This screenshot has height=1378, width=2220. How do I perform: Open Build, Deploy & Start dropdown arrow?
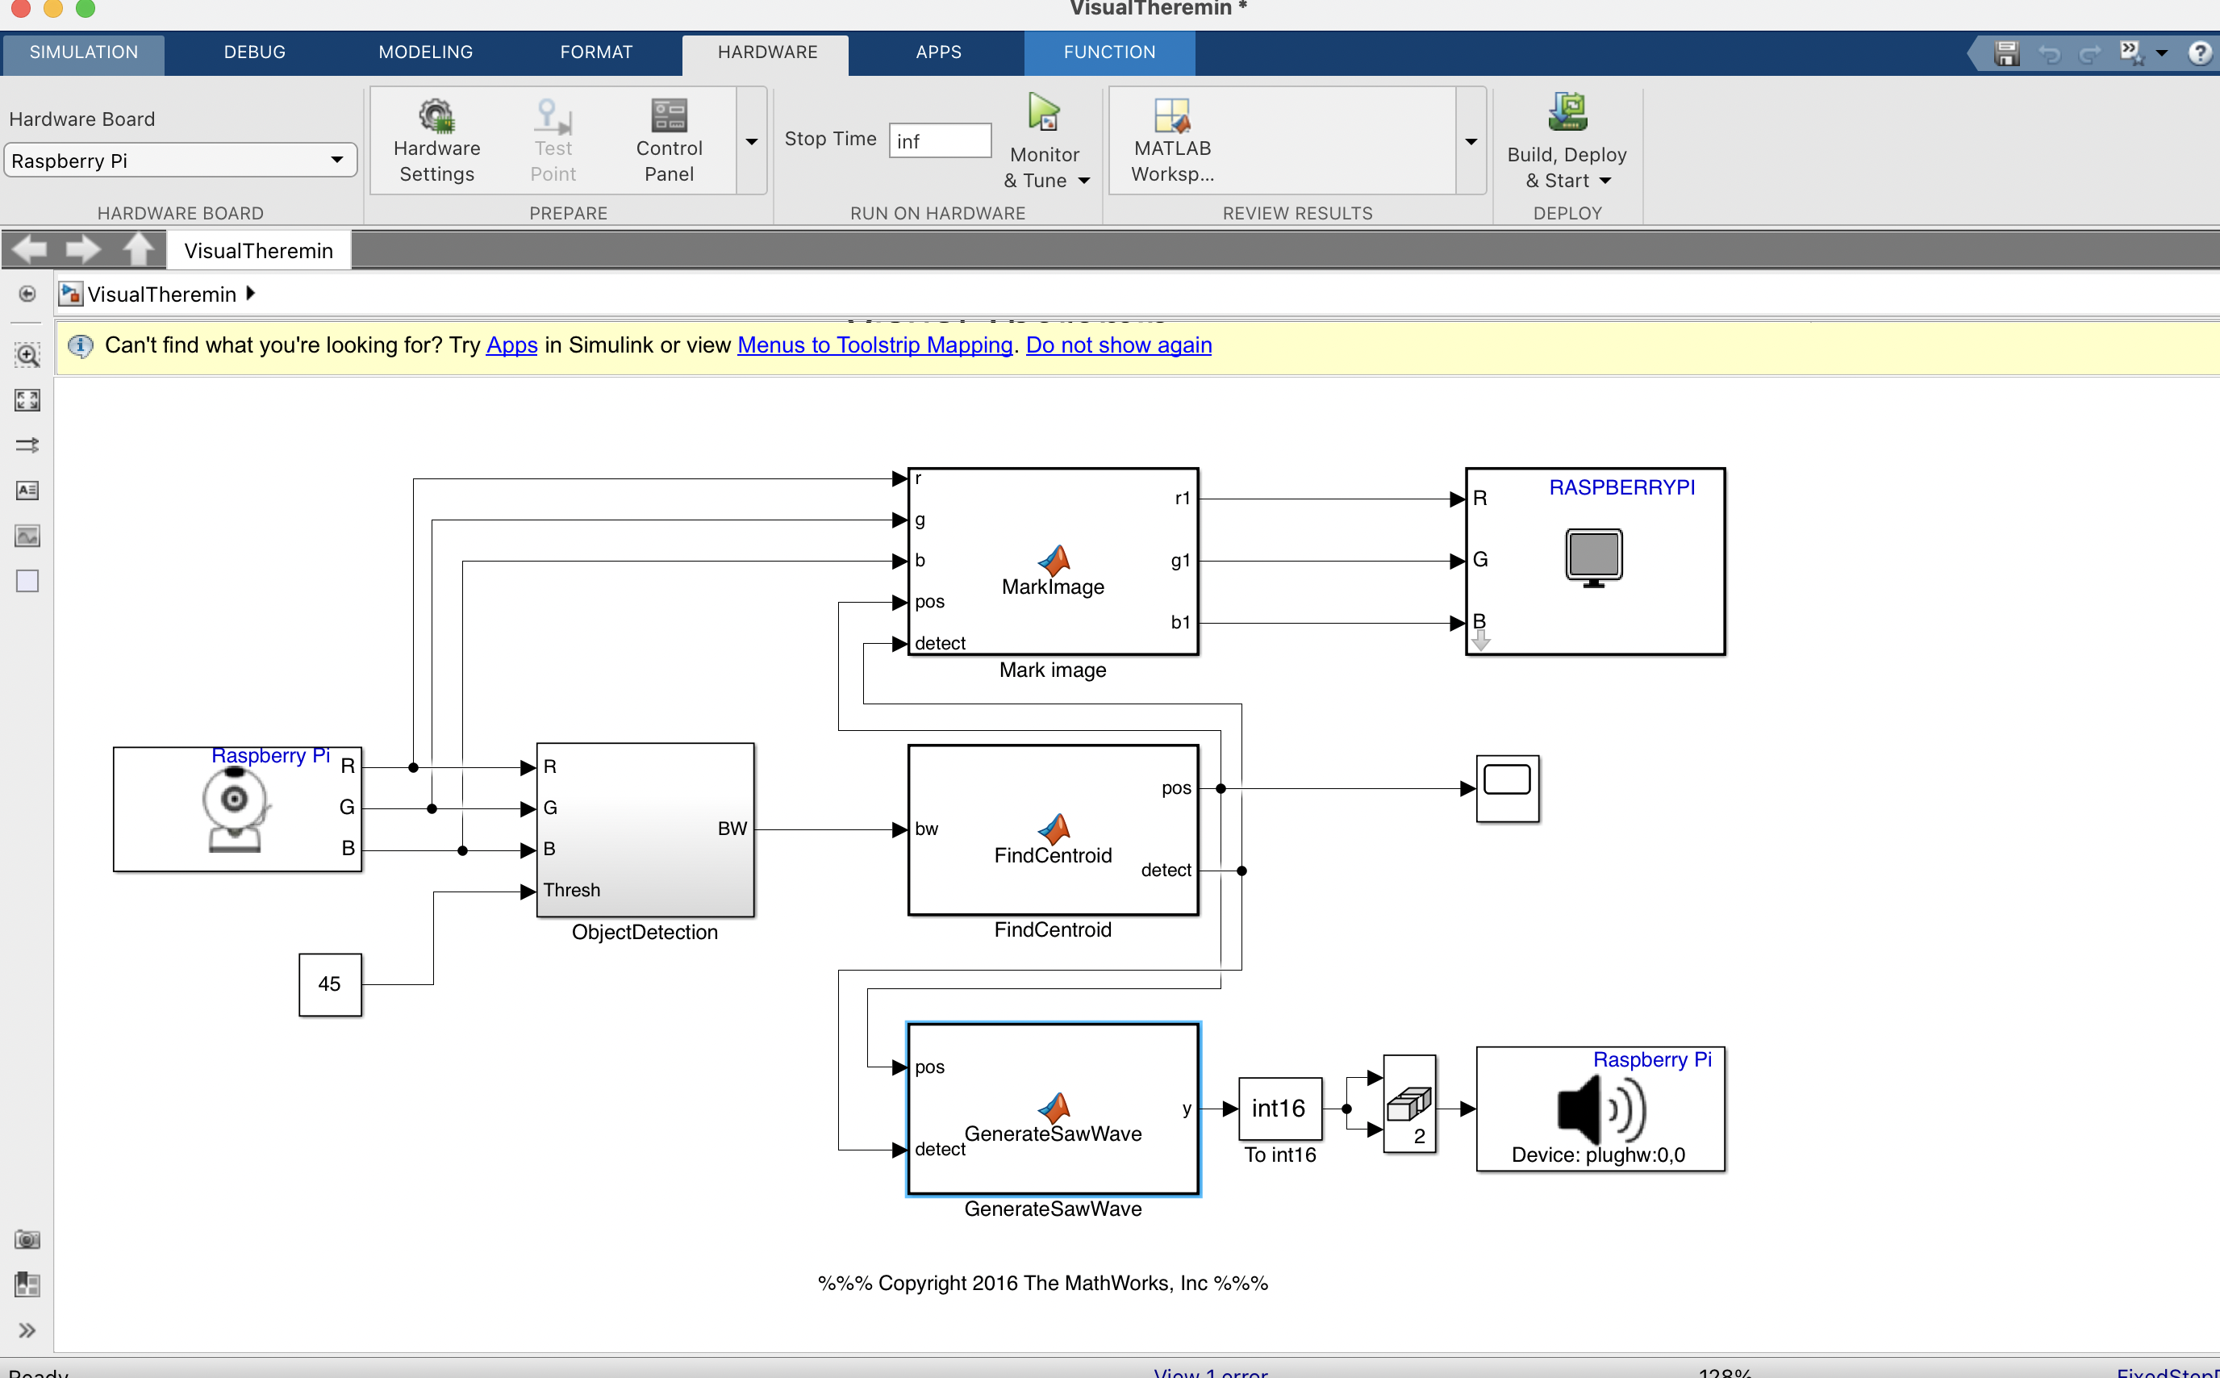pos(1606,181)
